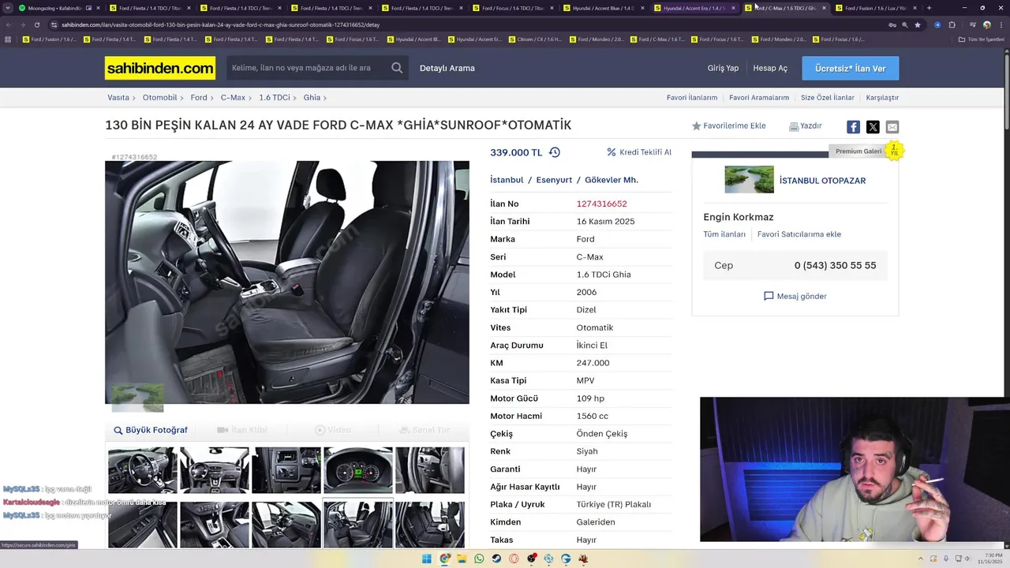Open Büyük Fotoğraf zoom view
The height and width of the screenshot is (568, 1010).
point(150,430)
